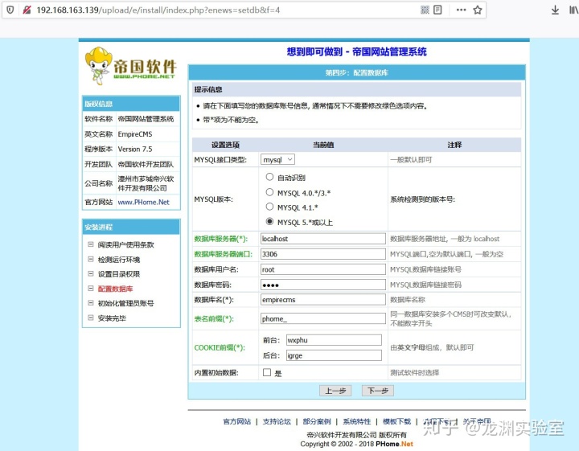Open page actions three-dot menu
Image resolution: width=579 pixels, height=451 pixels.
point(462,10)
